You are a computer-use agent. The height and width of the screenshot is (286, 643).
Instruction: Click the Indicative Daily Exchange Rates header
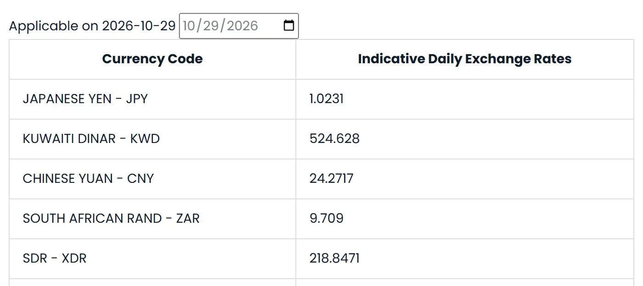(465, 59)
